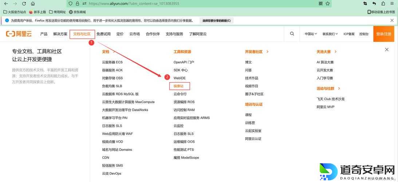
Task: Open the OpenAPI 门户 link
Action: [184, 62]
